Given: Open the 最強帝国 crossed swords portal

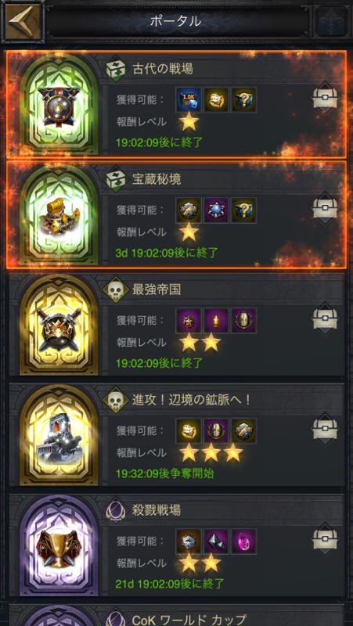Looking at the screenshot, I should pos(59,325).
